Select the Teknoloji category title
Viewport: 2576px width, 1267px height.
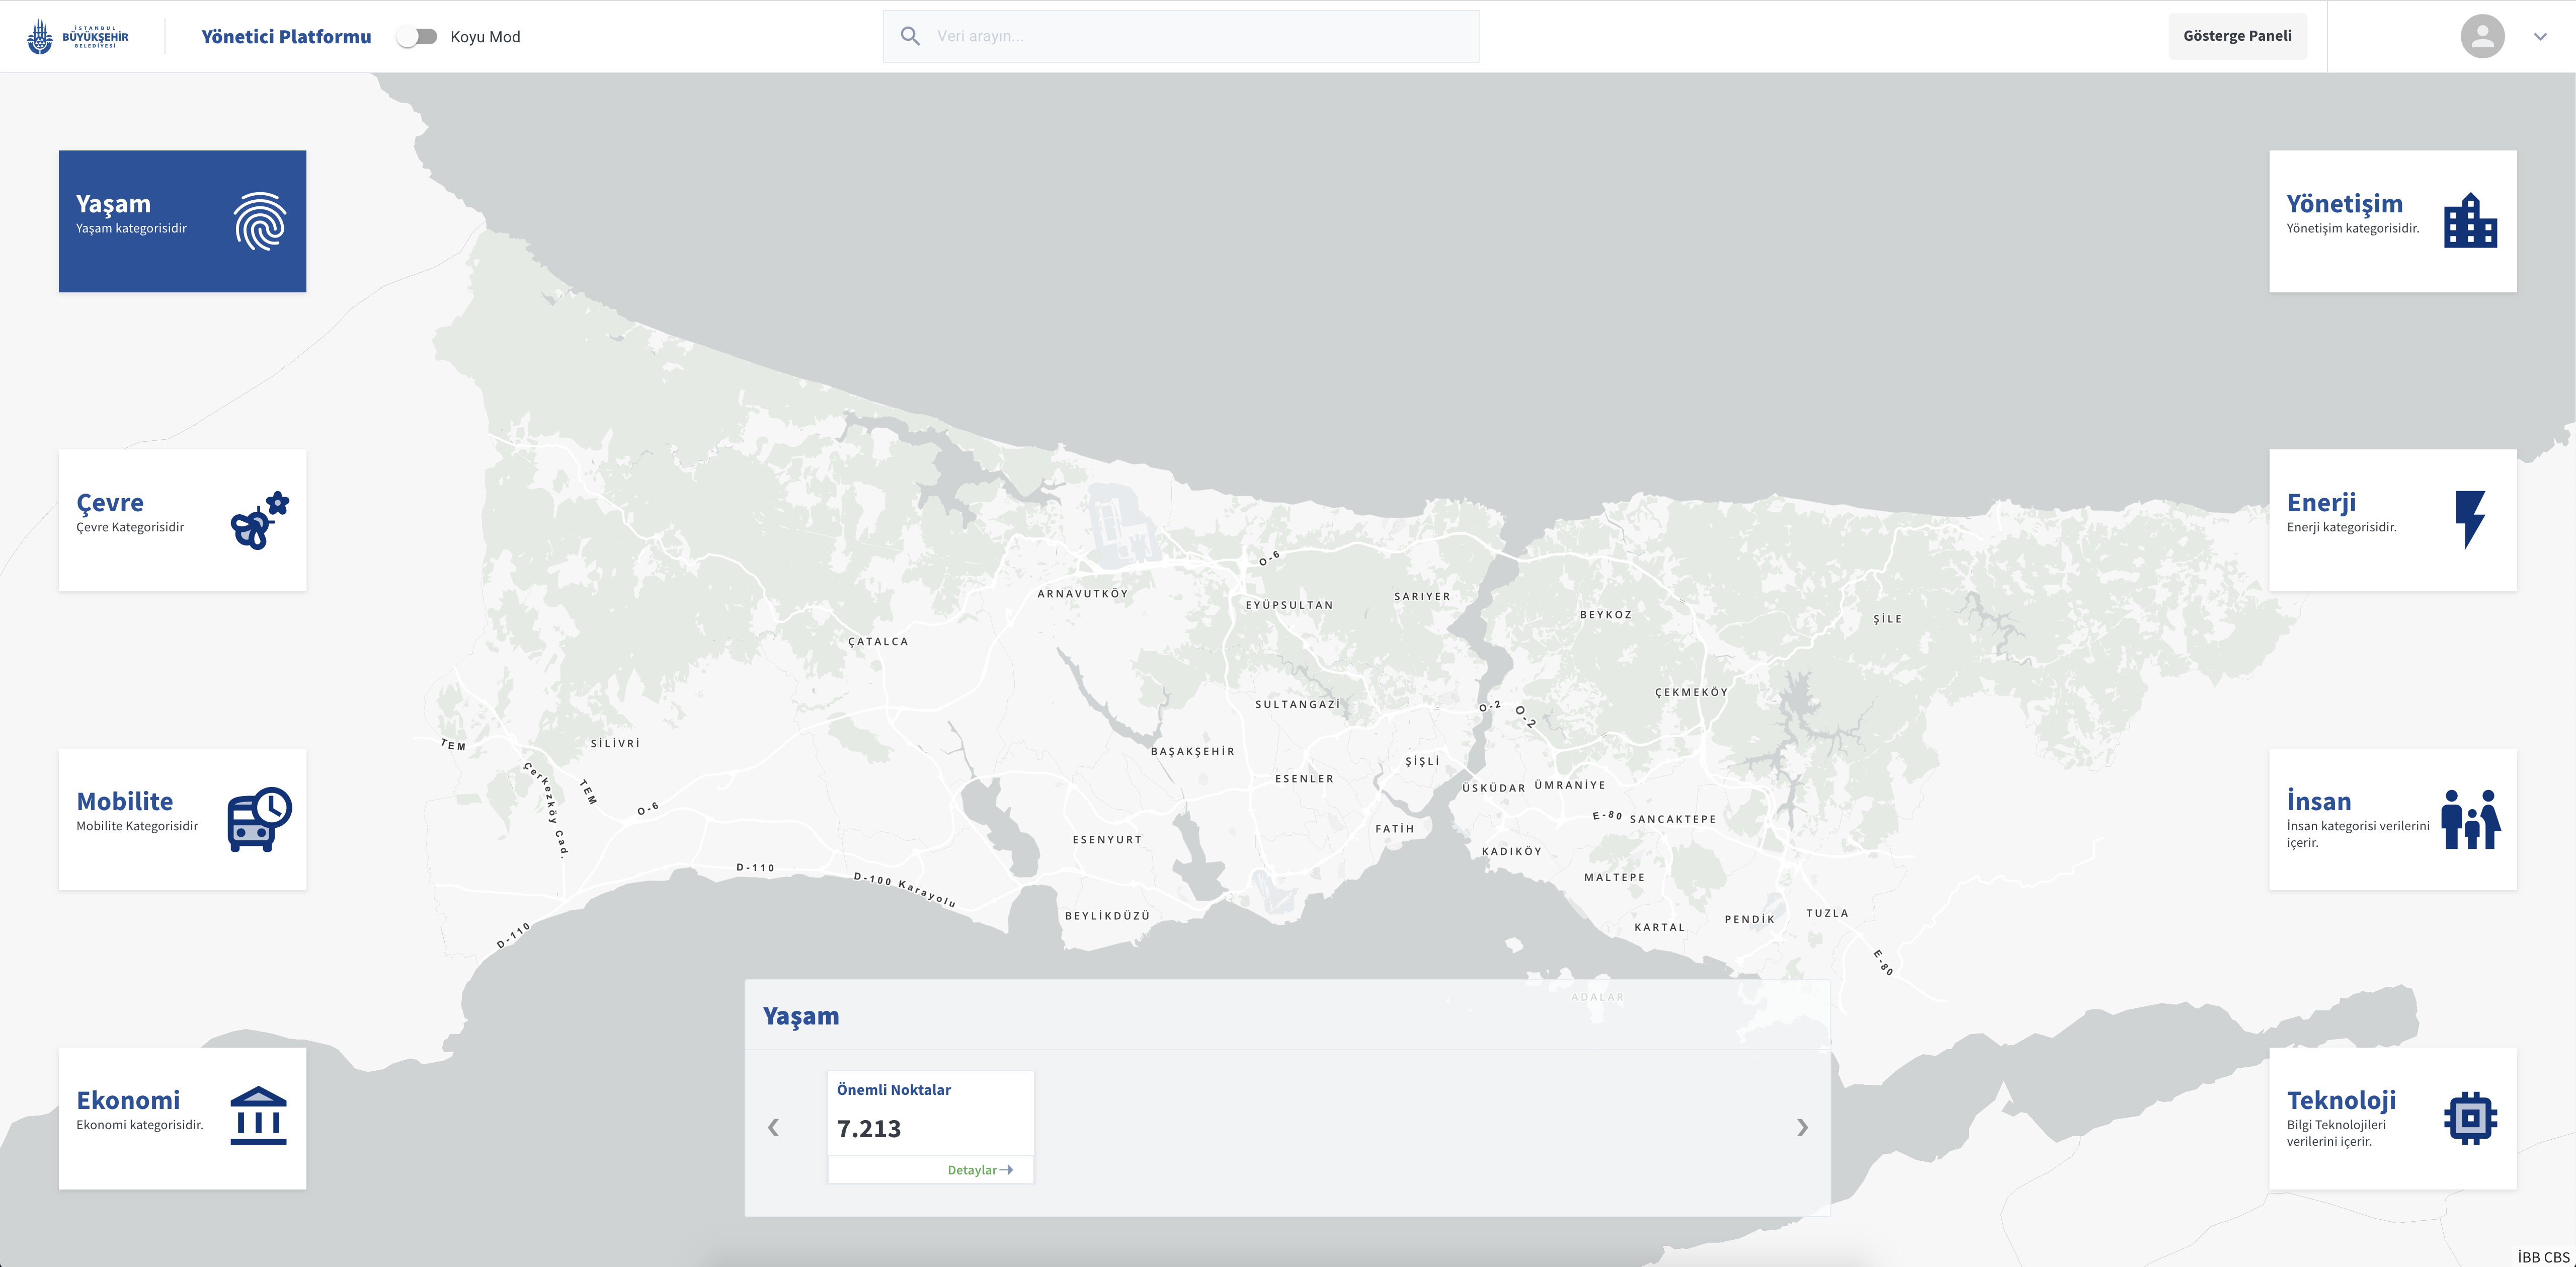click(x=2341, y=1101)
